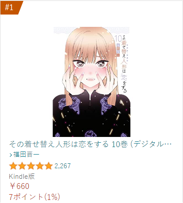Open the 2,267 customer reviews link

click(63, 166)
